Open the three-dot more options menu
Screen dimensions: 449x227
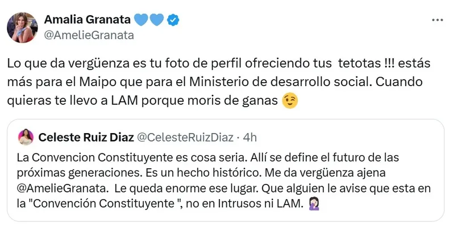click(x=436, y=20)
